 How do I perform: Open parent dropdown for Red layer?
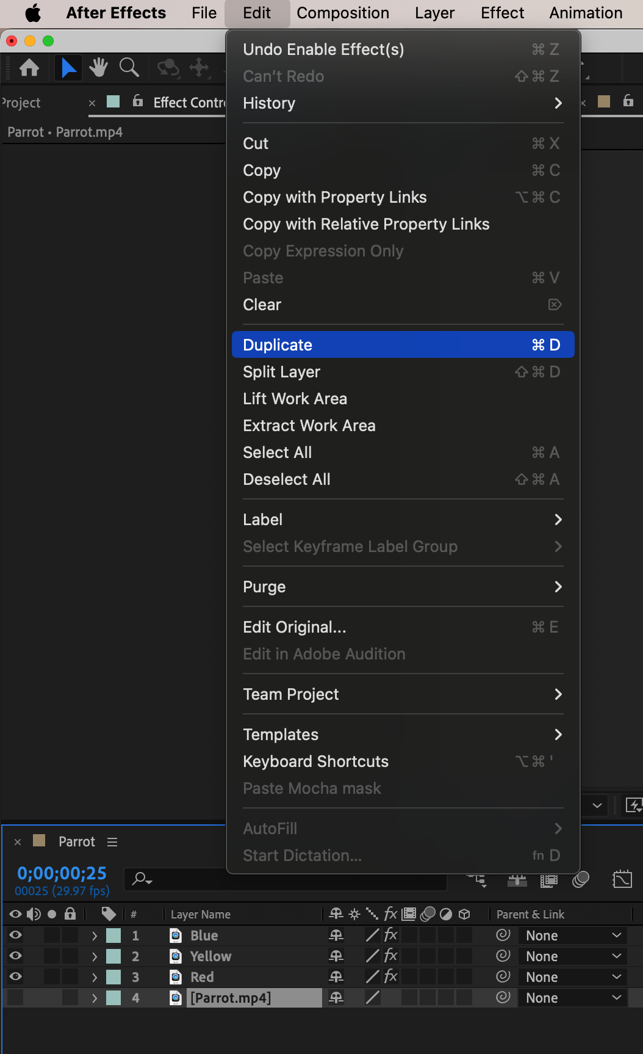(573, 976)
